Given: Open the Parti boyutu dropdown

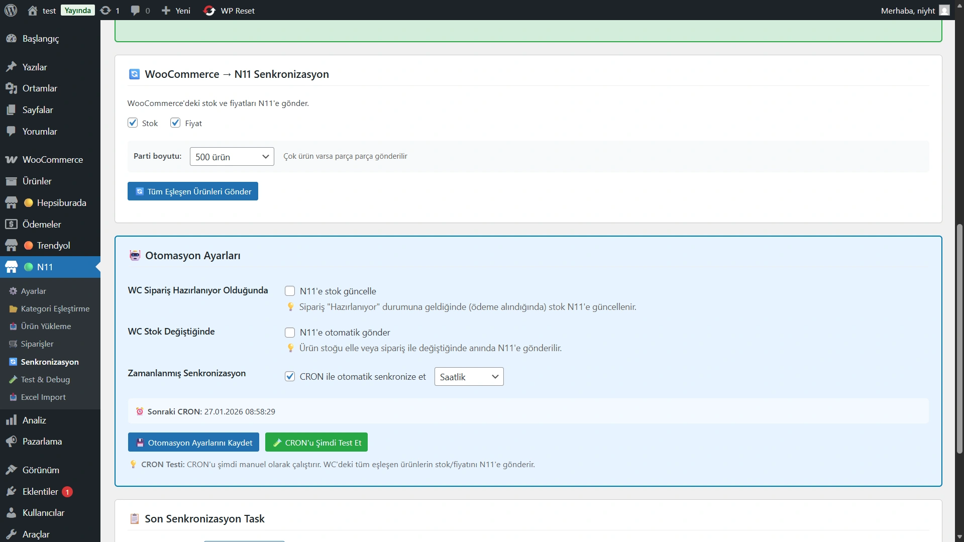Looking at the screenshot, I should coord(232,157).
